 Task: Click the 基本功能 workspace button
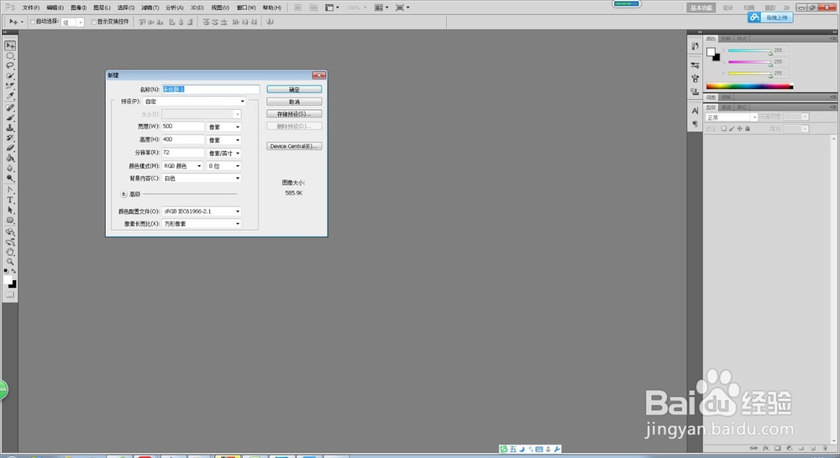coord(701,8)
